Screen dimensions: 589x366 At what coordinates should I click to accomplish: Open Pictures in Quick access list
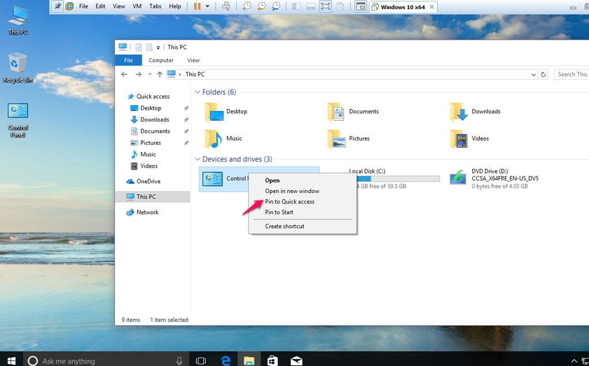pyautogui.click(x=150, y=143)
